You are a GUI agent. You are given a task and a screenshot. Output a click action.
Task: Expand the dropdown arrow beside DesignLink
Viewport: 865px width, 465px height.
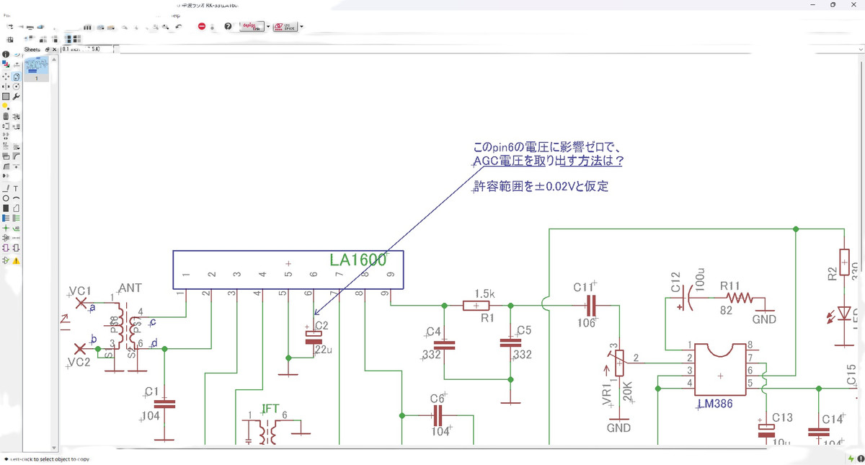point(268,27)
